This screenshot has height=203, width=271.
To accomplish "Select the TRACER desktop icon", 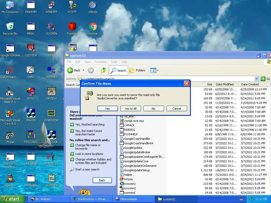I will coord(31,115).
